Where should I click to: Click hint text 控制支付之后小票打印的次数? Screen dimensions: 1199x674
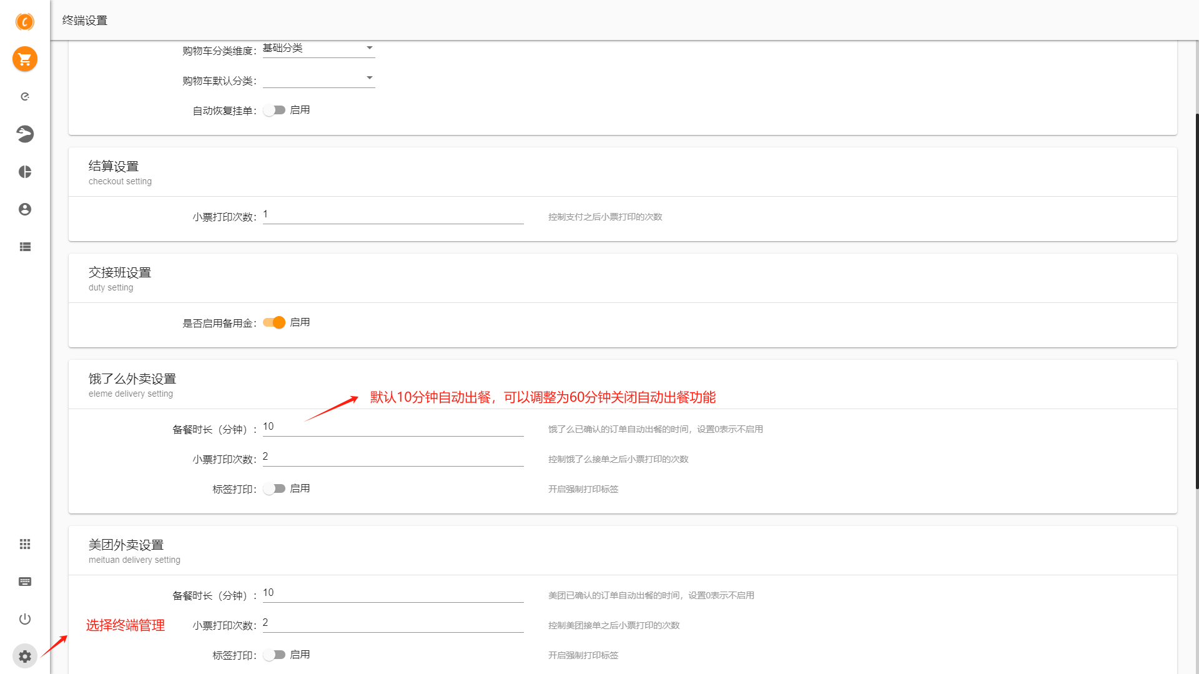pyautogui.click(x=605, y=217)
